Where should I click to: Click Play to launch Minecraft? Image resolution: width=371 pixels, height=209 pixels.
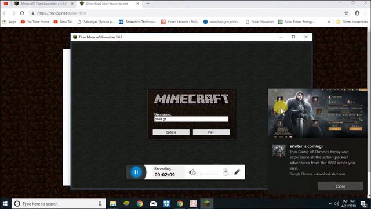click(211, 132)
